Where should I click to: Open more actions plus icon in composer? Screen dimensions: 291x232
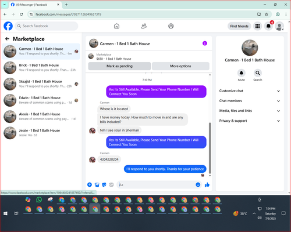90,184
